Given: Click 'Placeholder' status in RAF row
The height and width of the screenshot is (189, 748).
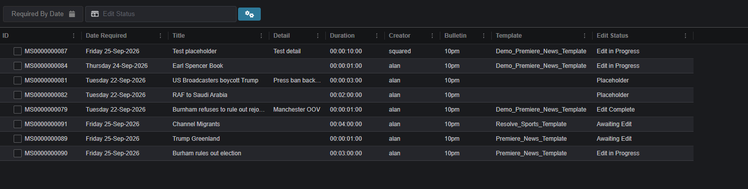Looking at the screenshot, I should click(x=613, y=95).
